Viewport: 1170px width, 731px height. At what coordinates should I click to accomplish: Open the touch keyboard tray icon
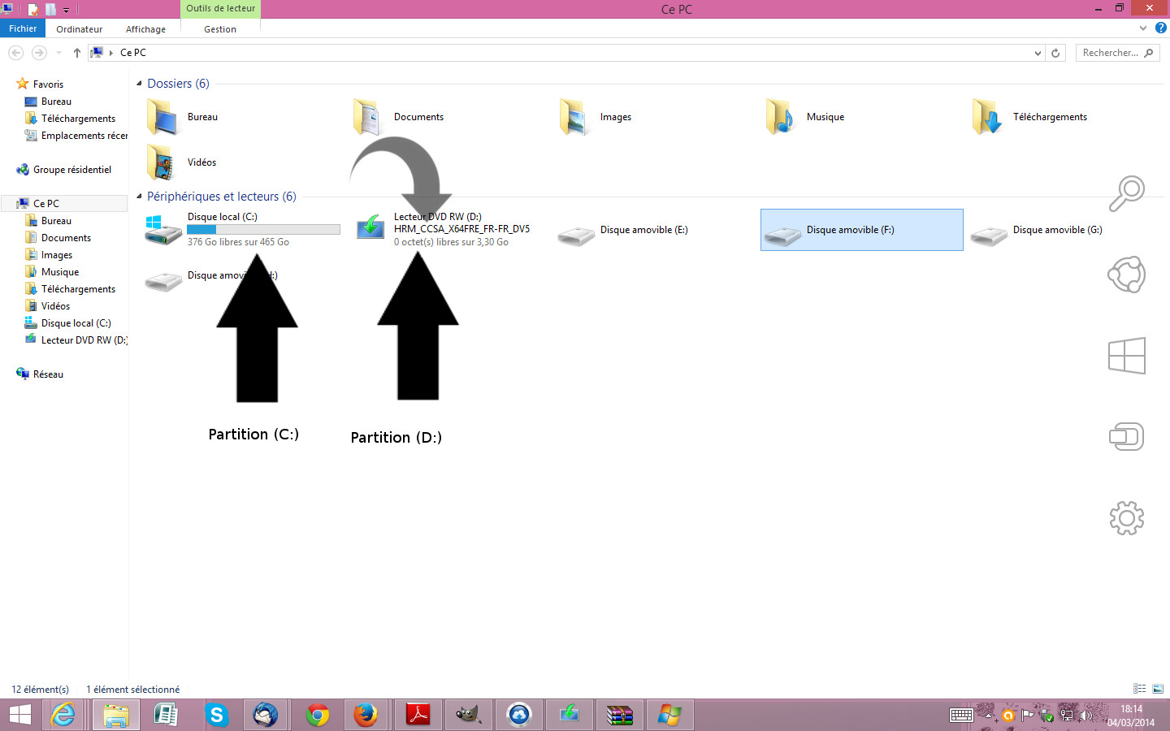coord(961,715)
